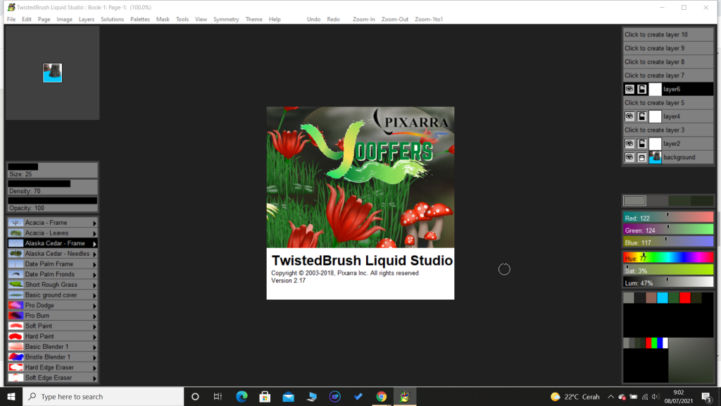Viewport: 721px width, 406px height.
Task: Open the Layers menu
Action: (87, 19)
